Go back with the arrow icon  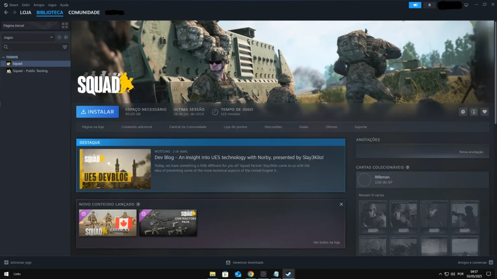[6, 12]
